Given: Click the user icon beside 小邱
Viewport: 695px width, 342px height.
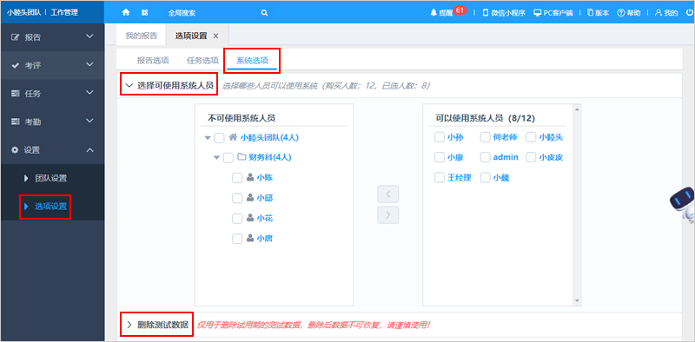Looking at the screenshot, I should 250,198.
